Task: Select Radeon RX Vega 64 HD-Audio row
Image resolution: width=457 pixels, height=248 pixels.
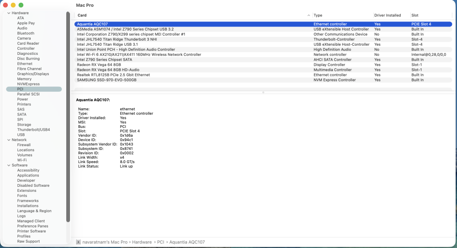Action: [263, 70]
